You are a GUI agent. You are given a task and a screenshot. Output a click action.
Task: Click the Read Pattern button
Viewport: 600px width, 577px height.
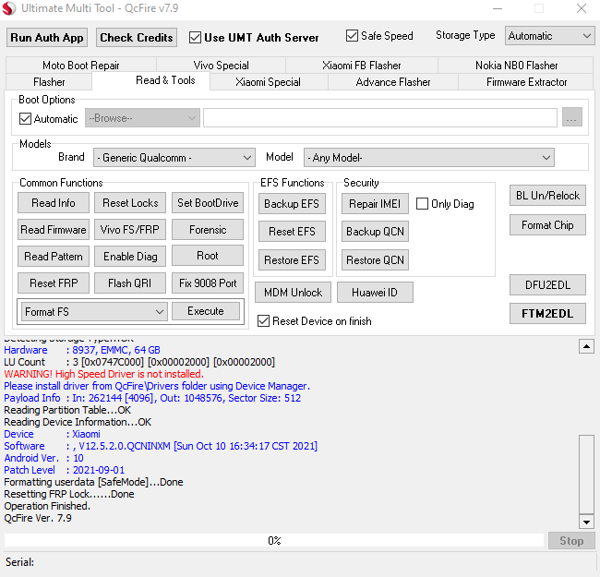(54, 256)
